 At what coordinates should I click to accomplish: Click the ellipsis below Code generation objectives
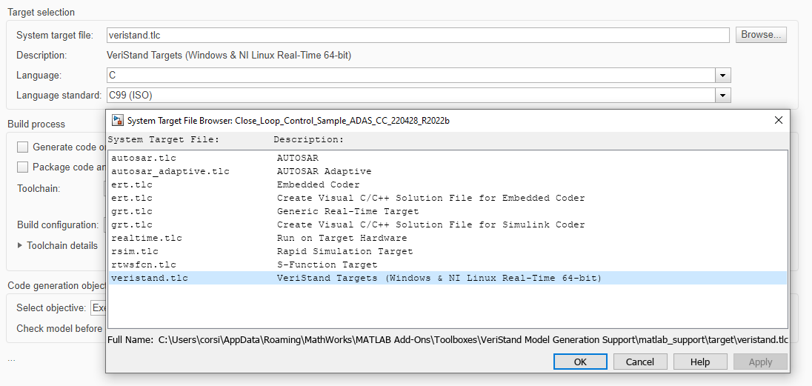11,359
